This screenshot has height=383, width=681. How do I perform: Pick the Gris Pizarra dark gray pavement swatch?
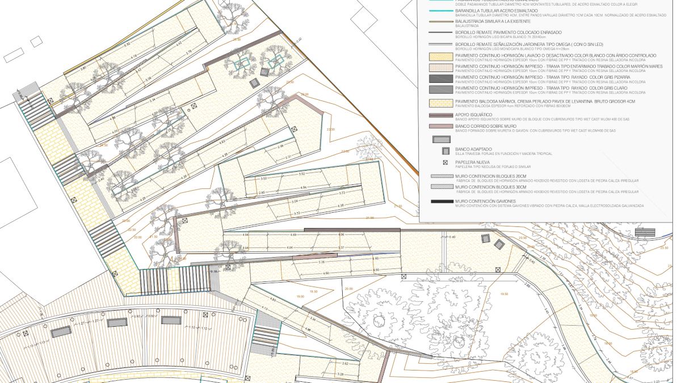437,77
